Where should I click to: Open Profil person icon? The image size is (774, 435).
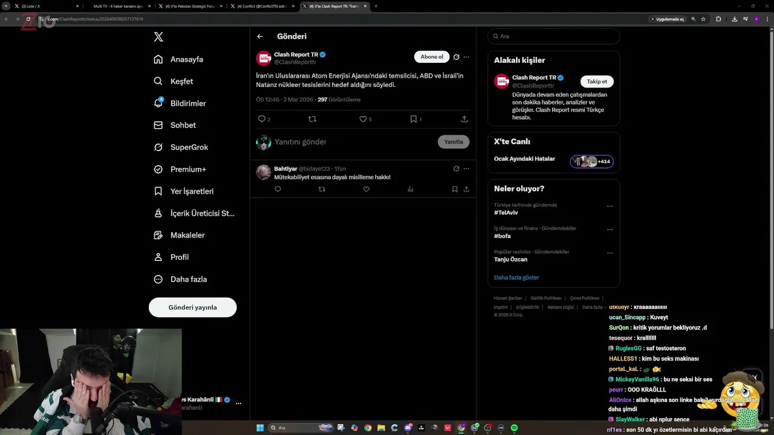pos(158,257)
